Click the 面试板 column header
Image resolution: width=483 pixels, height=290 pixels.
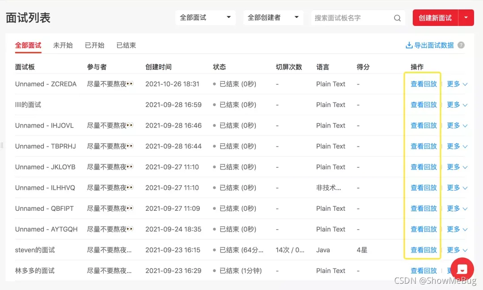25,67
